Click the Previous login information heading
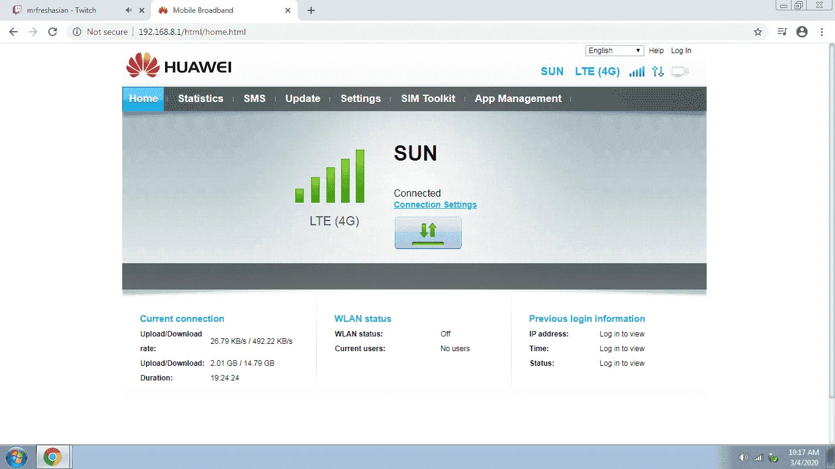 [587, 319]
